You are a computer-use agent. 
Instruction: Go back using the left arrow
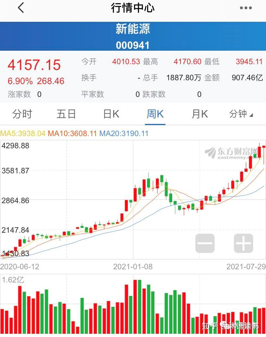coord(21,8)
